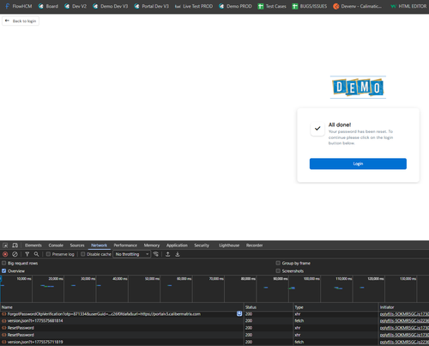429x346 pixels.
Task: Go back to login page
Action: click(21, 21)
